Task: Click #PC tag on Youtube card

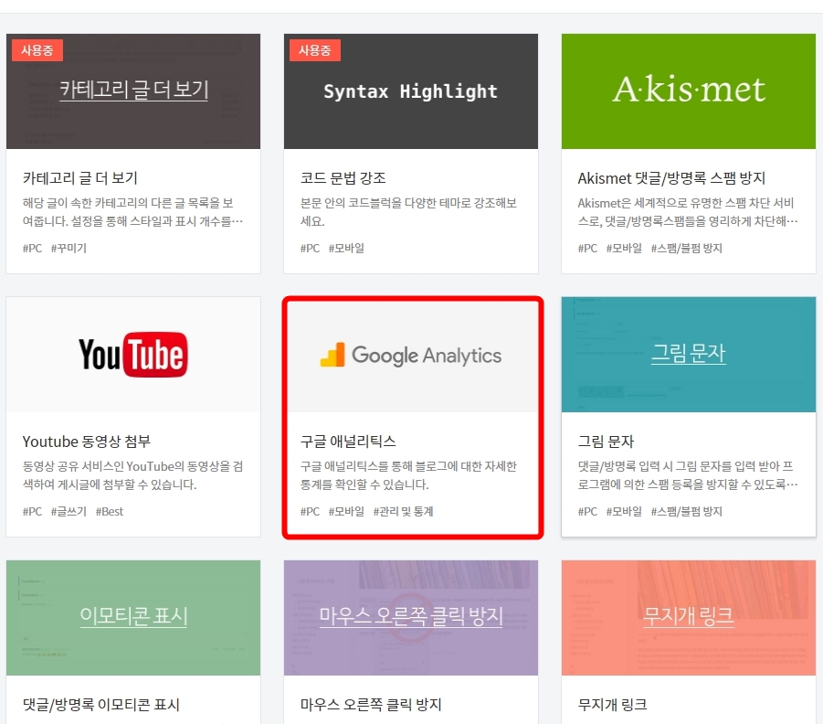Action: (32, 511)
